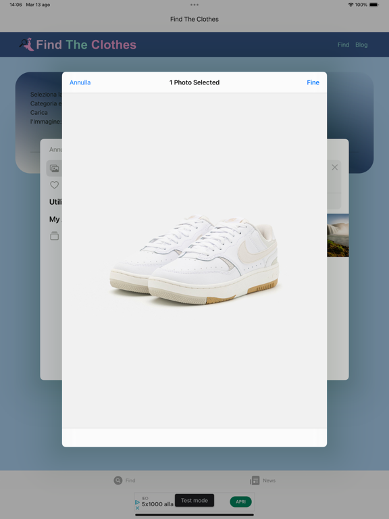Tap the battery status icon
The image size is (389, 519).
pyautogui.click(x=374, y=5)
